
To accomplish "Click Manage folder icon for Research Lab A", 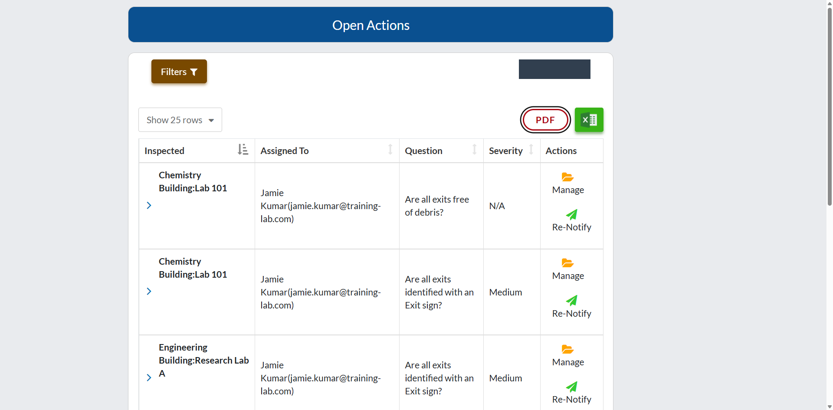I will pyautogui.click(x=567, y=349).
